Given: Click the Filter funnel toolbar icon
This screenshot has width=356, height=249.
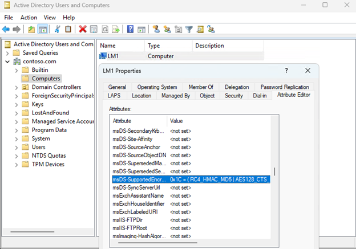Looking at the screenshot, I should (189, 29).
